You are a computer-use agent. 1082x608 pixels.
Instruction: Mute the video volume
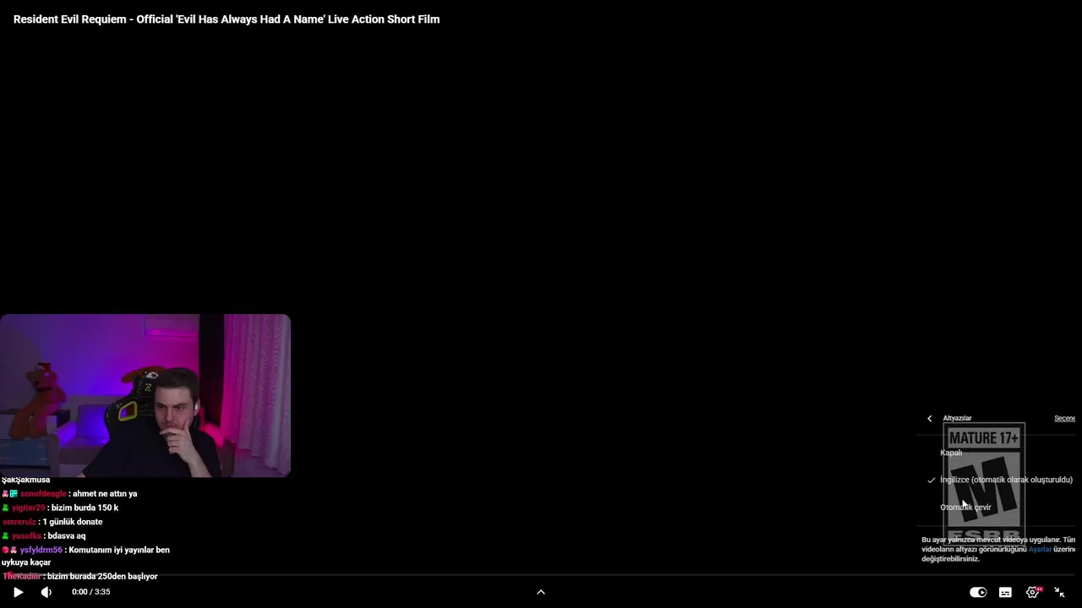(46, 592)
